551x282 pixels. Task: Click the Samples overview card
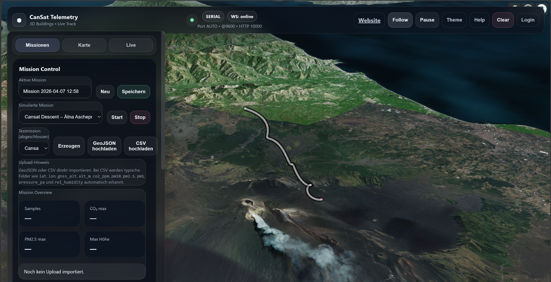(x=50, y=214)
